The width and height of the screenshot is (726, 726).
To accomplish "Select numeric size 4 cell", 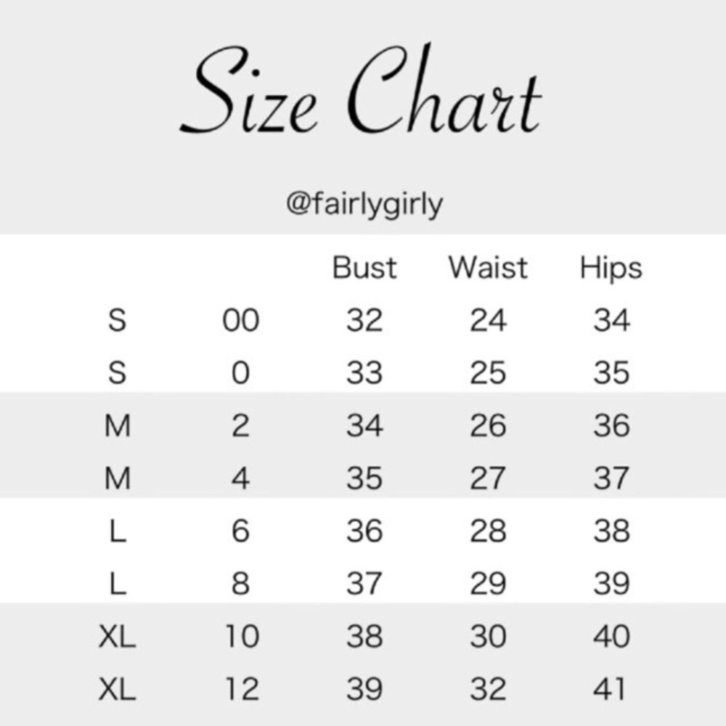I will 240,478.
